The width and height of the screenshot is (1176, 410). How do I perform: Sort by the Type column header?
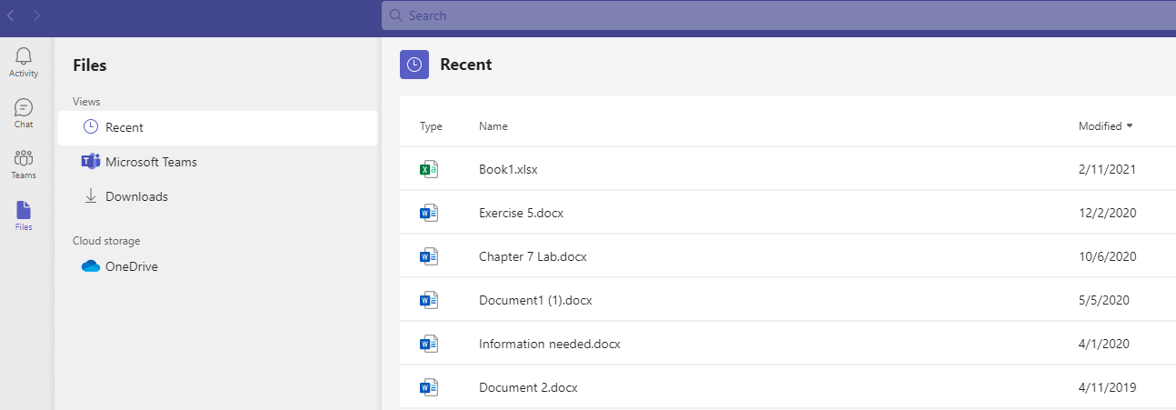pyautogui.click(x=431, y=126)
